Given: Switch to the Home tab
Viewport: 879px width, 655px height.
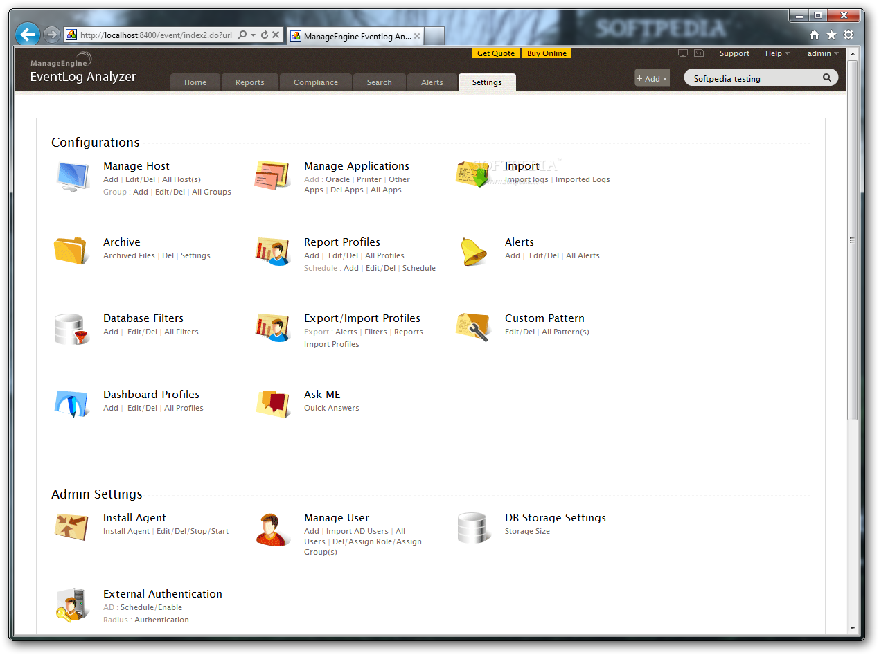Looking at the screenshot, I should click(x=195, y=82).
